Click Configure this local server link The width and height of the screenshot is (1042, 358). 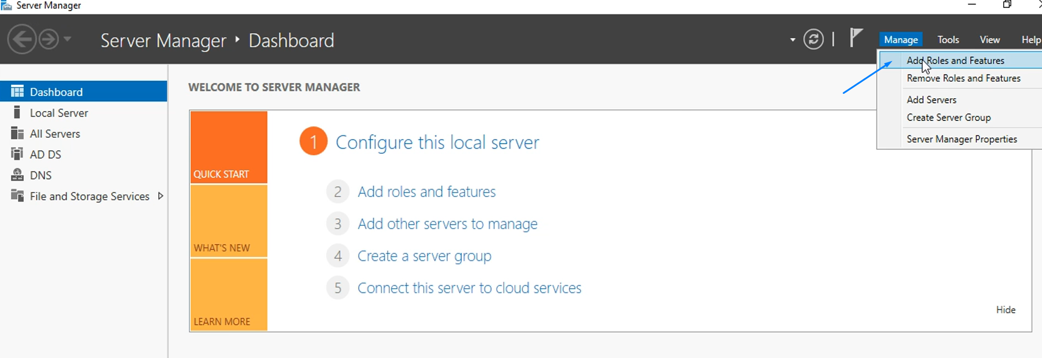pos(437,143)
